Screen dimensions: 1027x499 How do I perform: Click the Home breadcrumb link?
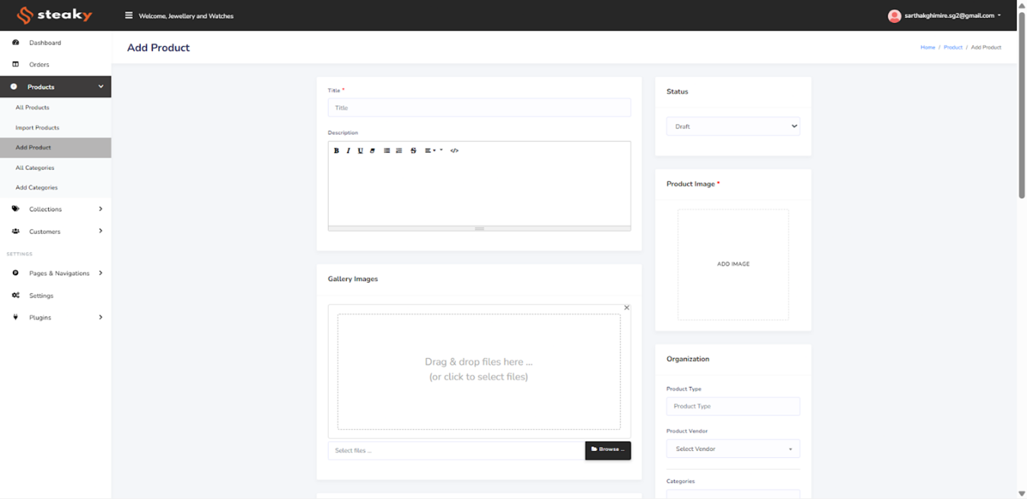point(927,47)
